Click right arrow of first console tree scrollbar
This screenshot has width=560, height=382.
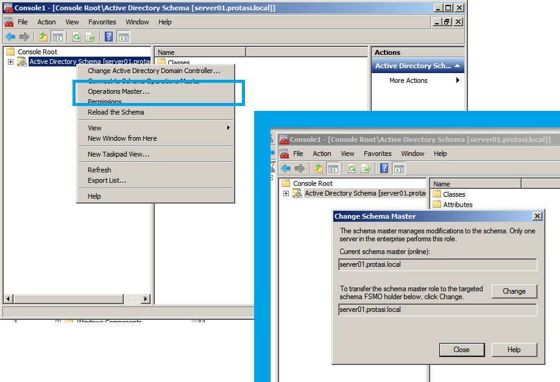pos(145,299)
